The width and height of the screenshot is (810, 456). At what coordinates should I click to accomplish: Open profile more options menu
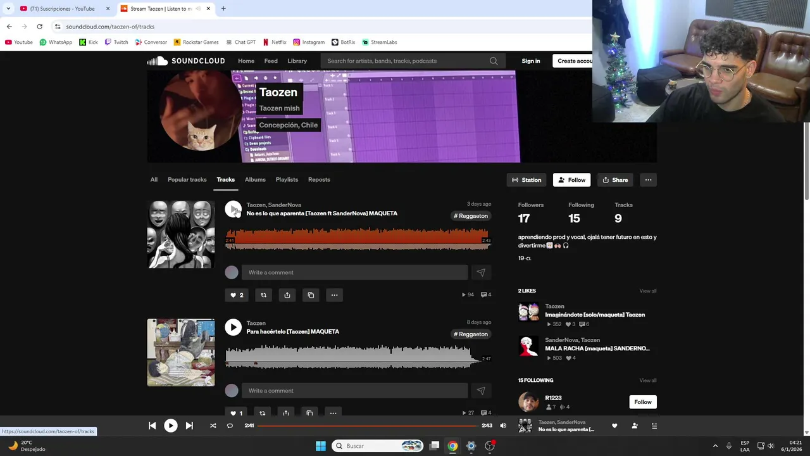[x=648, y=180]
